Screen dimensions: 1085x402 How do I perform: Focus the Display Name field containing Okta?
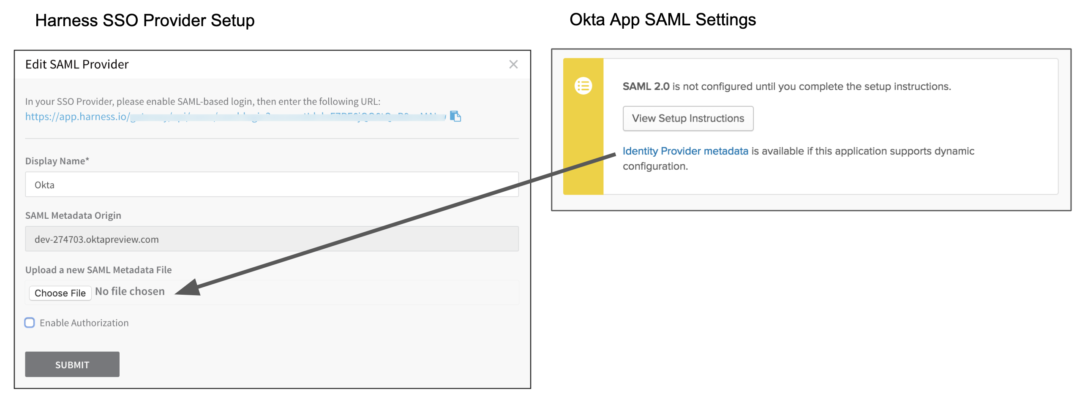[x=272, y=184]
